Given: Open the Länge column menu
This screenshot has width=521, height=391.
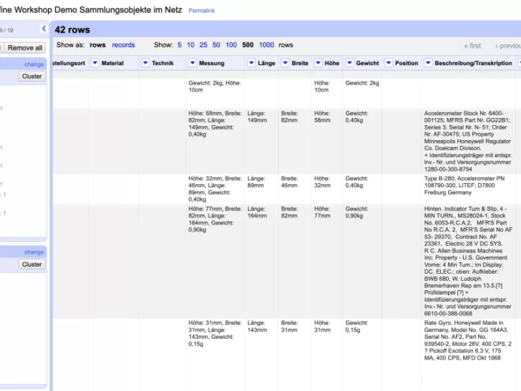Looking at the screenshot, I should (251, 63).
